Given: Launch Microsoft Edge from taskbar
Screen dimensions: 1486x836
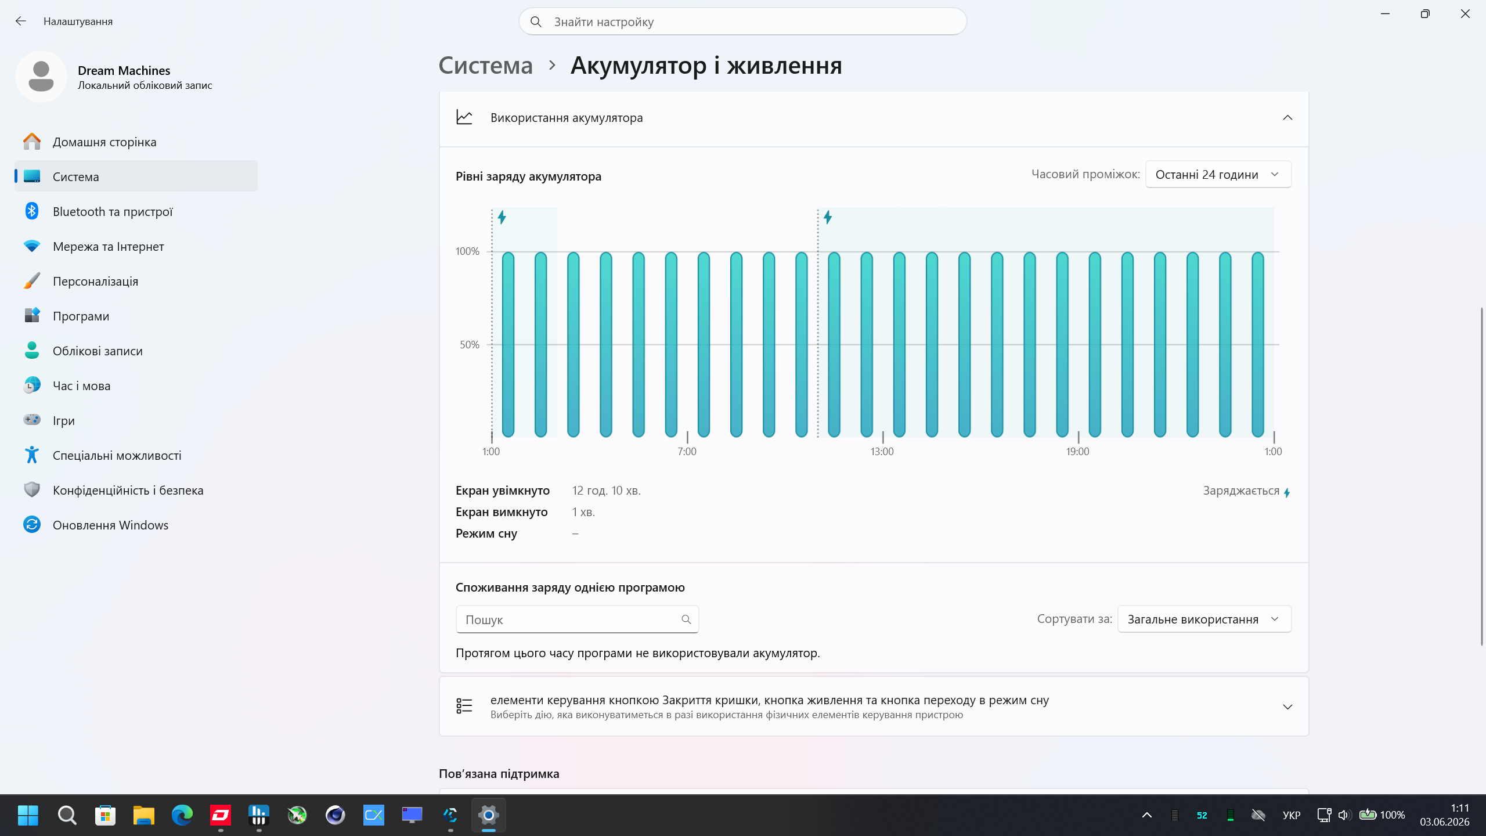Looking at the screenshot, I should 182,815.
